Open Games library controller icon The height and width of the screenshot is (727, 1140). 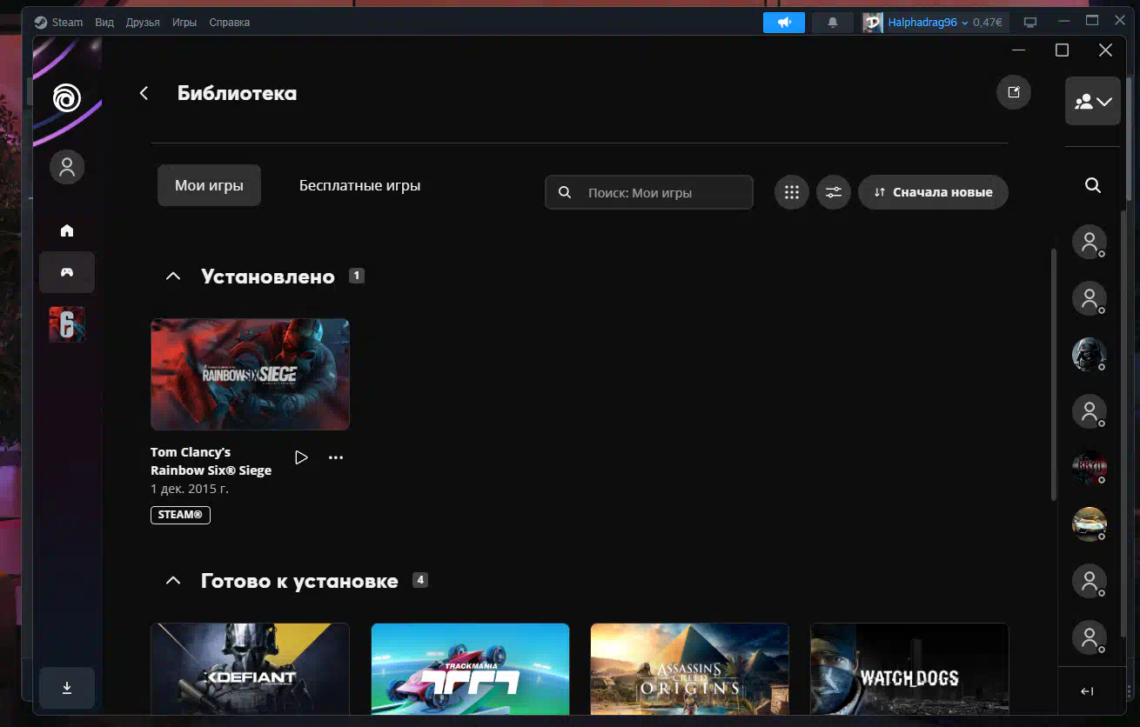tap(67, 272)
